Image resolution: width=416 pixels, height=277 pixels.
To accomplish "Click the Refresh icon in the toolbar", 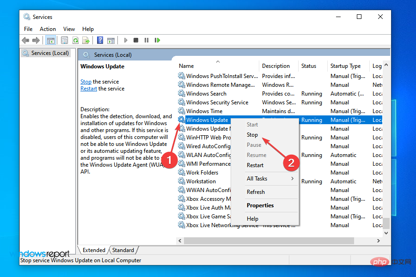I will 76,40.
